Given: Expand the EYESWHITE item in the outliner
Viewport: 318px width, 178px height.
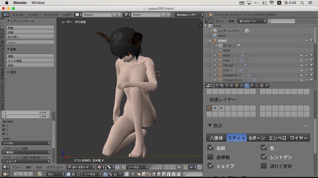Looking at the screenshot, I should pos(215,75).
